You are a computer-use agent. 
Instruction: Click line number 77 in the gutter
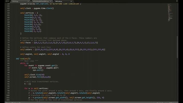[8, 43]
